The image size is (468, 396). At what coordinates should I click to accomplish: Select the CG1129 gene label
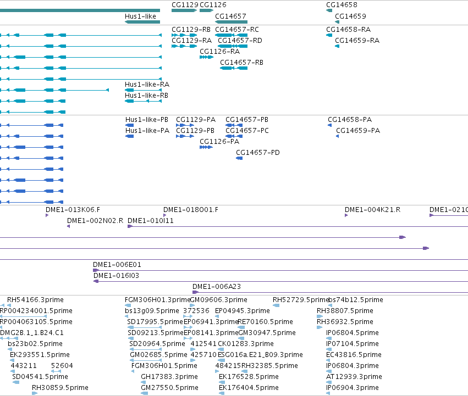pyautogui.click(x=185, y=5)
